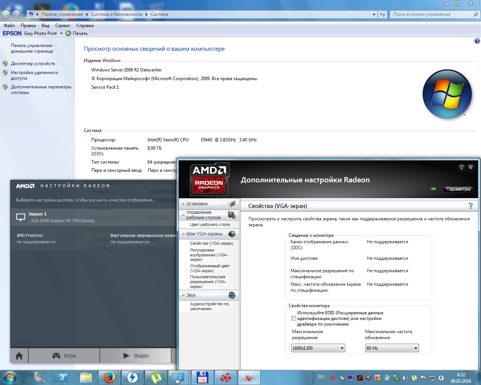Click the Параметры button
The image size is (481, 385).
click(458, 189)
